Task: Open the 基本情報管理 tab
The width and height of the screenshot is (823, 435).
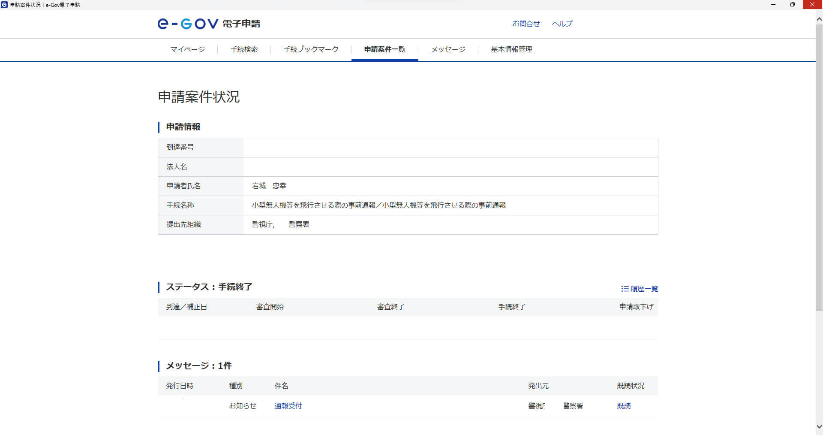Action: coord(511,49)
